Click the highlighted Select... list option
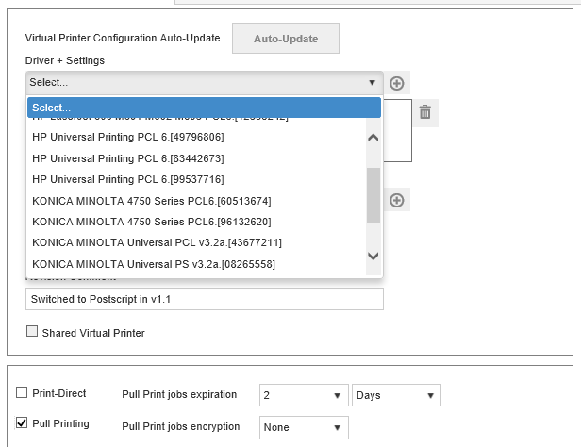This screenshot has width=581, height=447. coord(203,108)
